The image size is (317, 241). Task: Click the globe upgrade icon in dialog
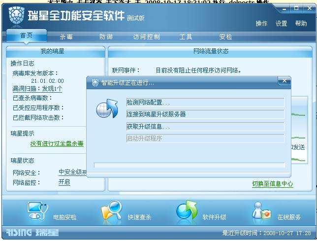(x=107, y=108)
